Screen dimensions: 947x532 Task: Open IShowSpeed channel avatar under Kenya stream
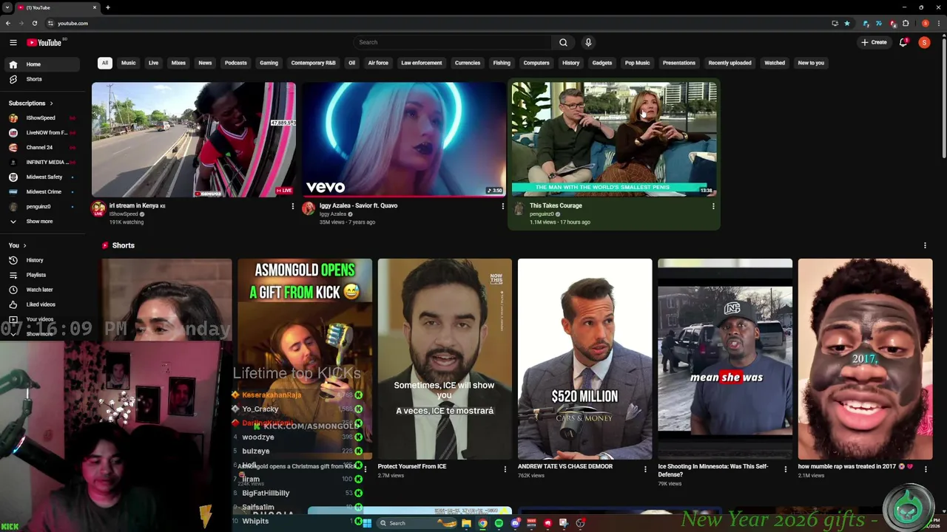pos(98,208)
